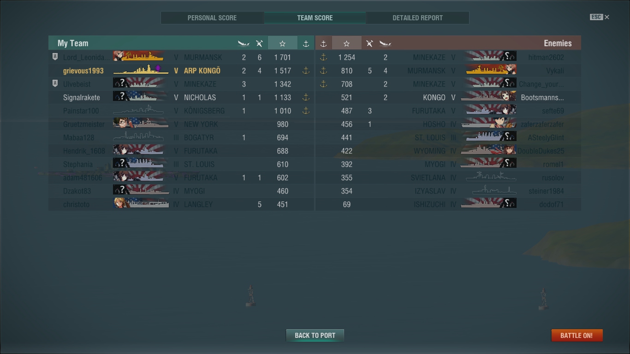Select the Team Score tab
630x354 pixels.
(x=315, y=18)
